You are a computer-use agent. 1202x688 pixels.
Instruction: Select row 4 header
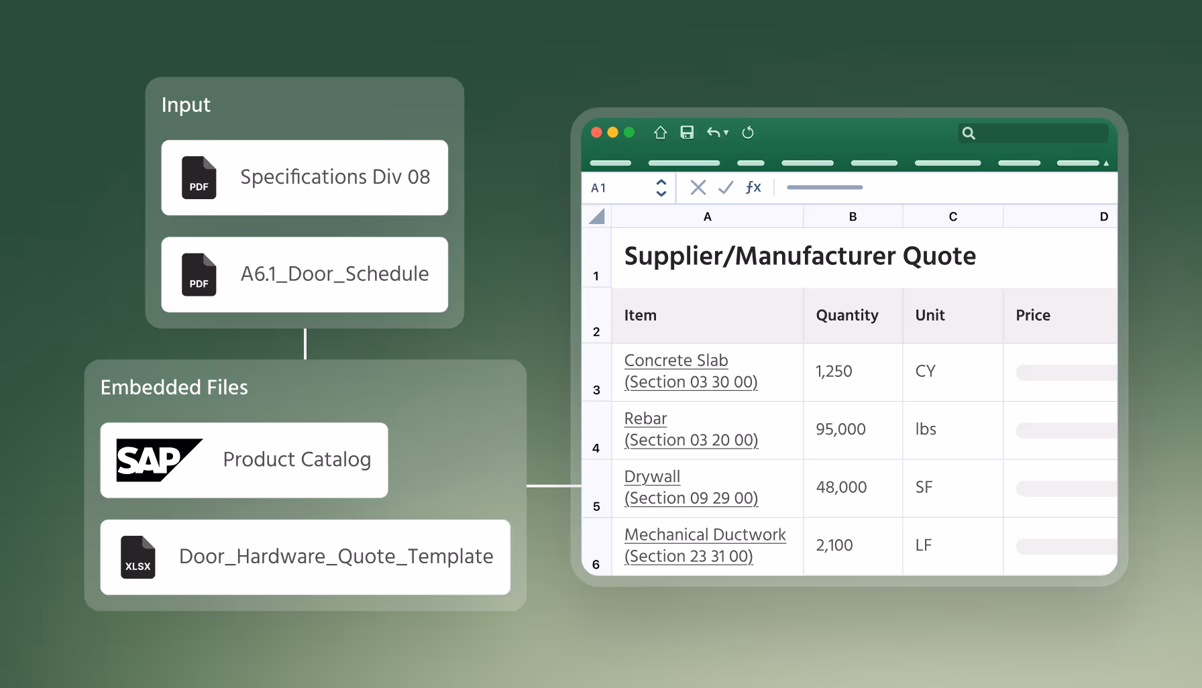click(596, 431)
